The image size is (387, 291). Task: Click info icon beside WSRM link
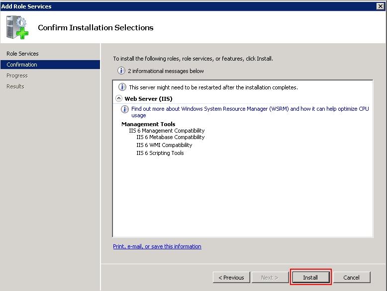click(x=125, y=109)
